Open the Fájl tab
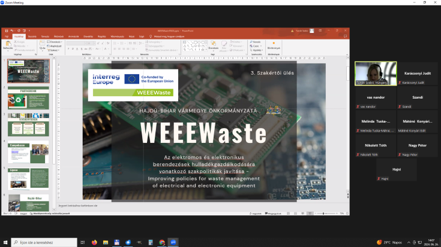The width and height of the screenshot is (441, 247). pyautogui.click(x=7, y=36)
